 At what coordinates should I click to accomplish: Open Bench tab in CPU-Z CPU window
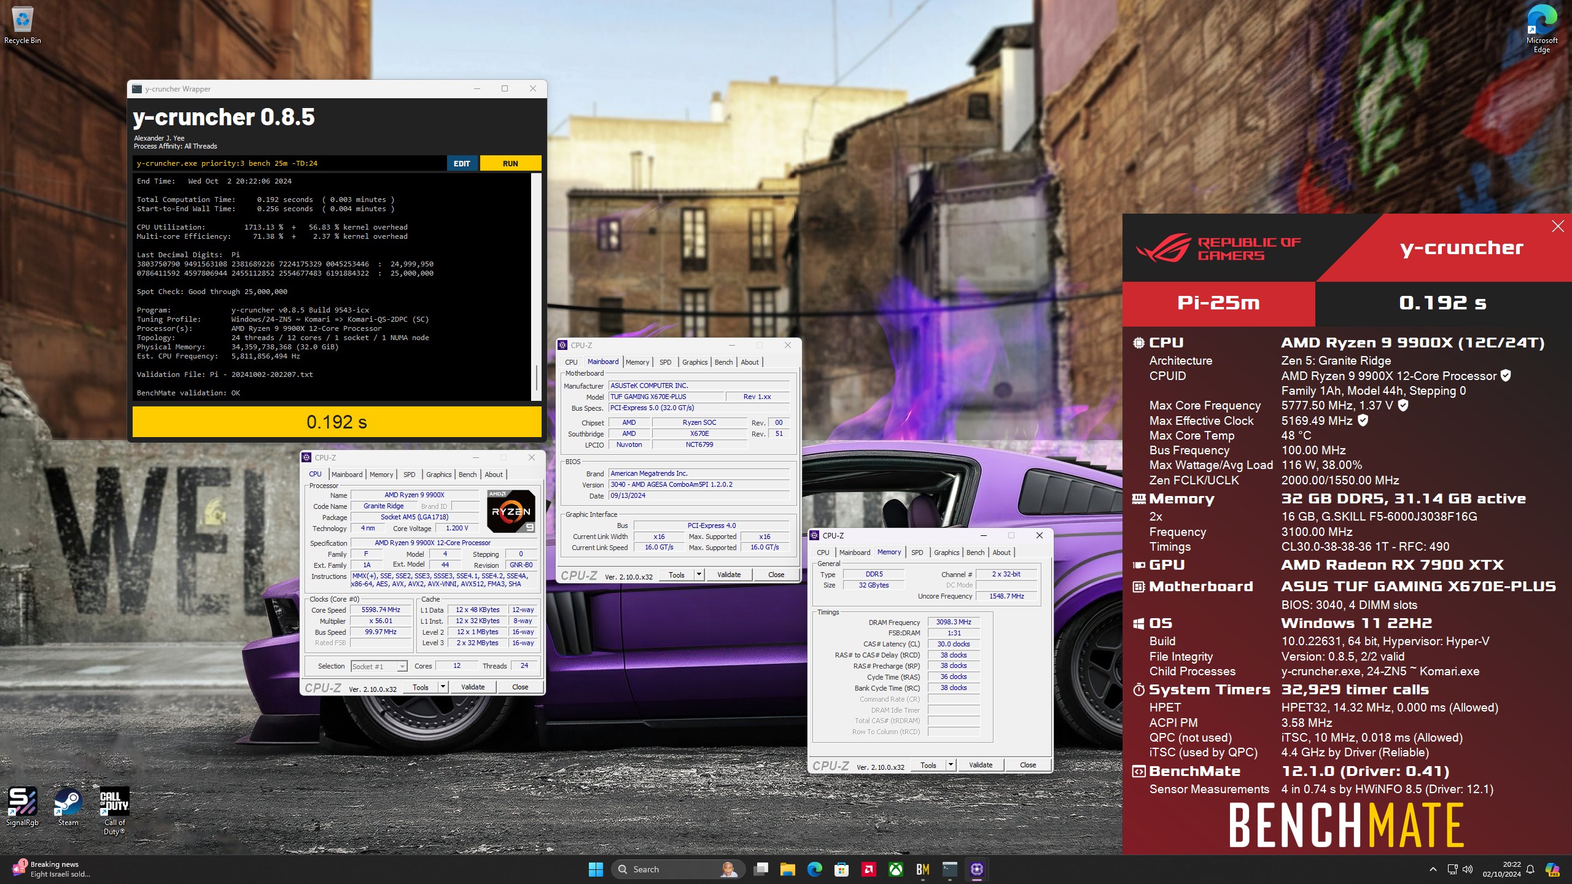click(x=467, y=475)
